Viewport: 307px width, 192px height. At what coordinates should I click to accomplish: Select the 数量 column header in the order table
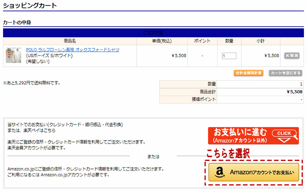click(x=229, y=41)
